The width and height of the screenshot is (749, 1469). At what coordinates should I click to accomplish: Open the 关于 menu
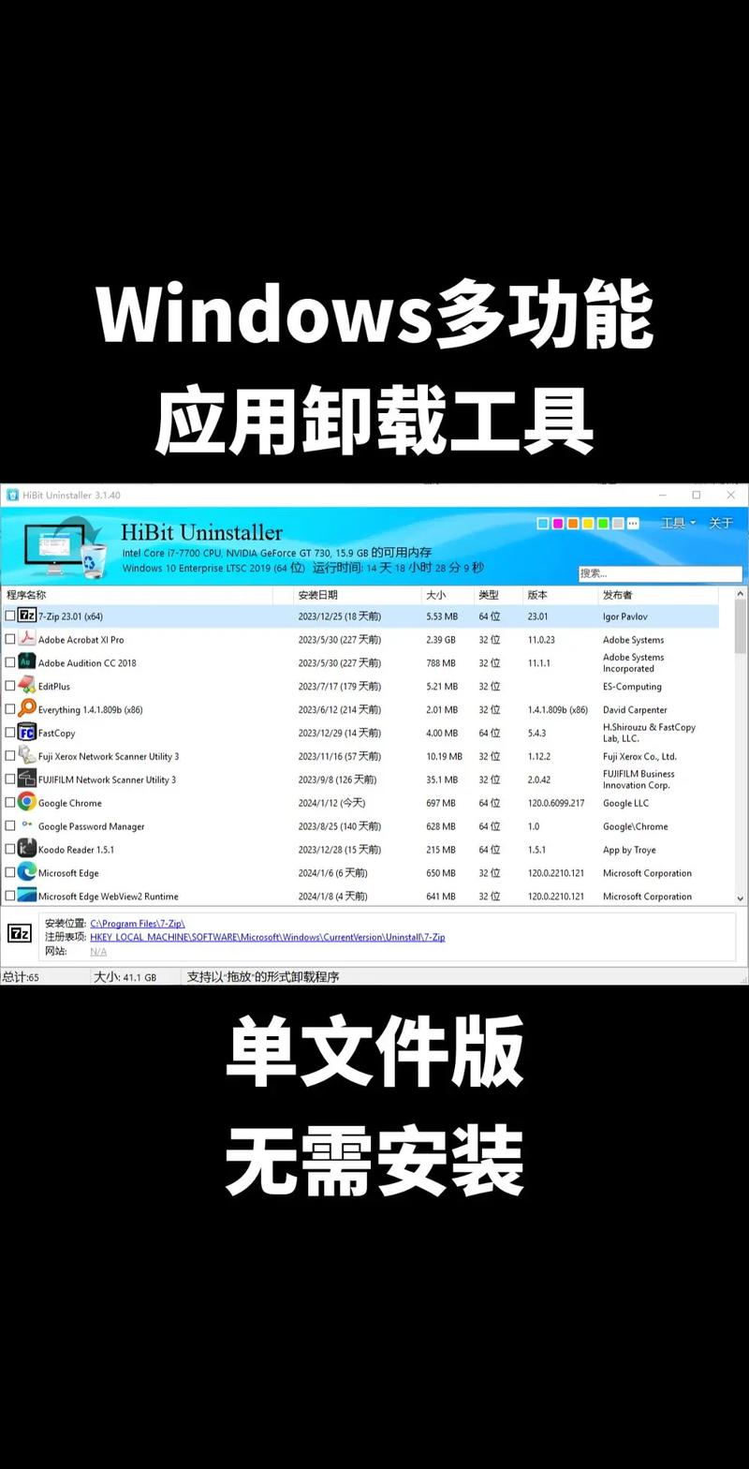point(721,524)
